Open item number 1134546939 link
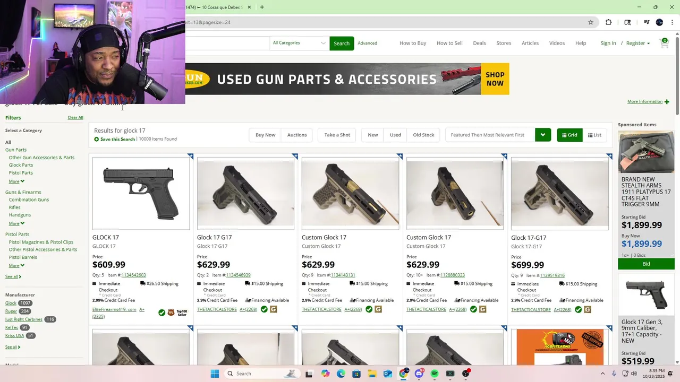Screen dimensions: 680x382 238,275
